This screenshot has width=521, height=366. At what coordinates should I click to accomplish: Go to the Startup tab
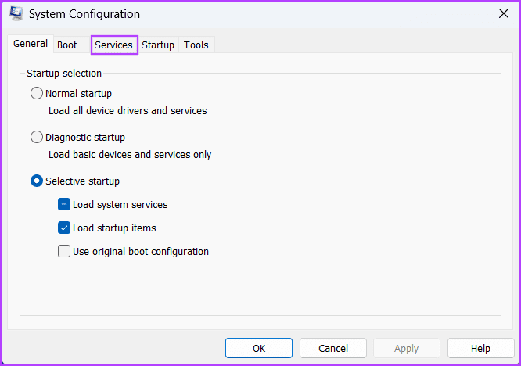(158, 45)
